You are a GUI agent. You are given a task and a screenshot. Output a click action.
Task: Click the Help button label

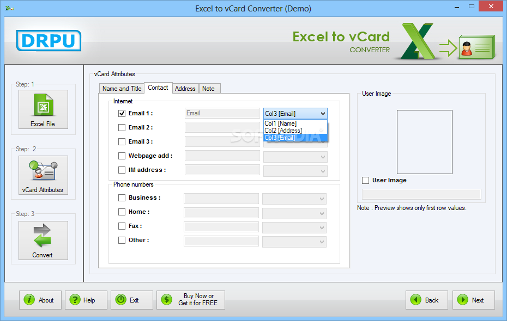pyautogui.click(x=89, y=300)
